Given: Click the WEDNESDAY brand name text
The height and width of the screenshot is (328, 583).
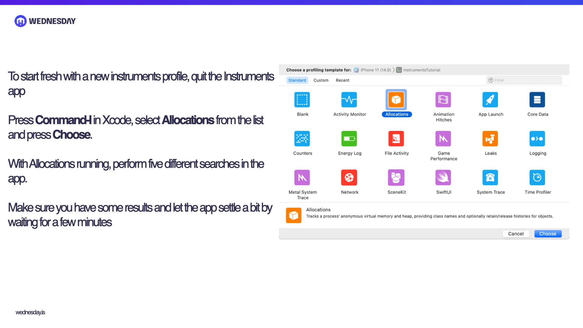Looking at the screenshot, I should tap(52, 21).
